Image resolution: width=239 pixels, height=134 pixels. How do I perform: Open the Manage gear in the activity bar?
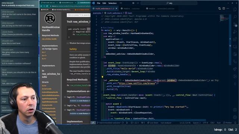coord(235,117)
